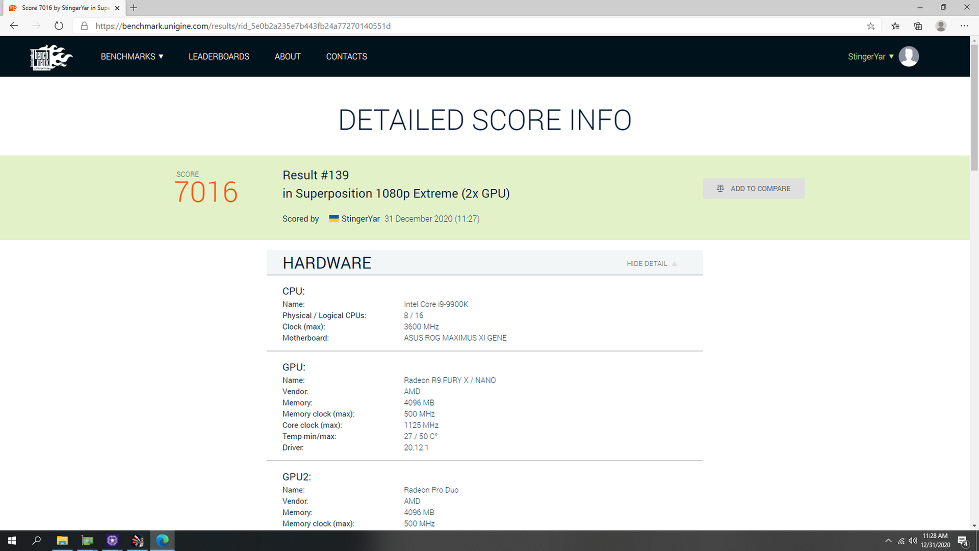Click the lock icon in address bar
Viewport: 979px width, 551px height.
click(x=85, y=26)
